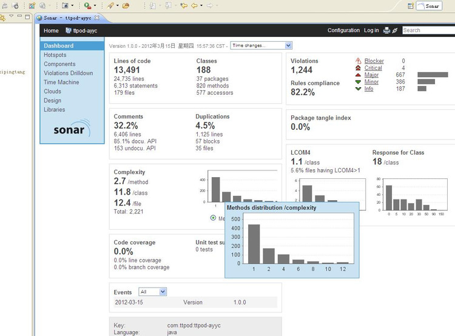This screenshot has width=455, height=336.
Task: Open the Configuration link
Action: click(343, 30)
